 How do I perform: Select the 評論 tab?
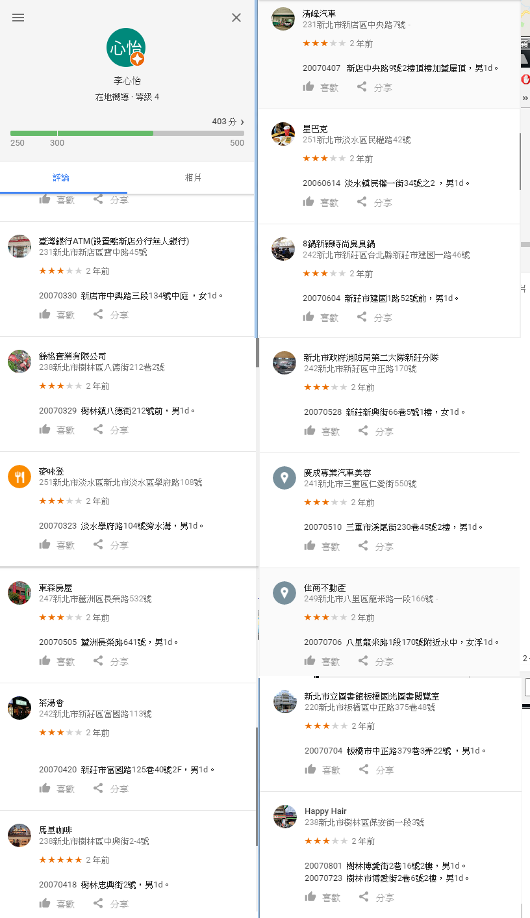pos(61,177)
